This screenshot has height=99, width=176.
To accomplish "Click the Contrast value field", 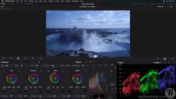I will tap(52, 65).
